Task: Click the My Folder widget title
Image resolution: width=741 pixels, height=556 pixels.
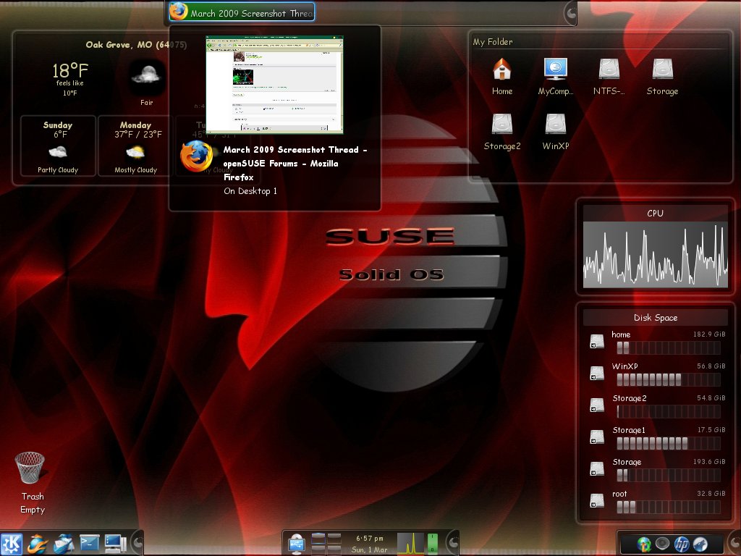Action: pos(492,41)
